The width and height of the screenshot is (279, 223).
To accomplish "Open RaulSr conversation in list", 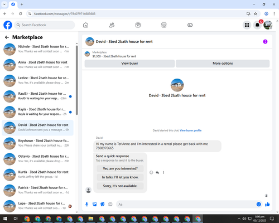I will tap(37, 96).
